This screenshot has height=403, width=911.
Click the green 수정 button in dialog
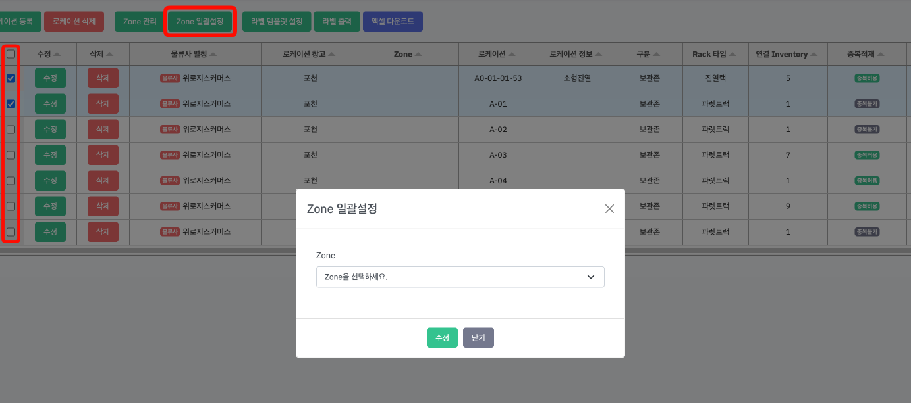tap(442, 337)
